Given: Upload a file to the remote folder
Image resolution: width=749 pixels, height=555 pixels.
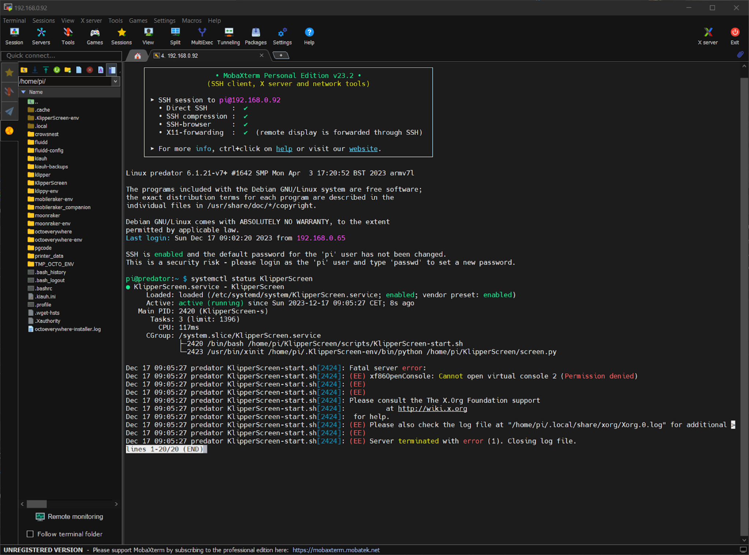Looking at the screenshot, I should 45,70.
